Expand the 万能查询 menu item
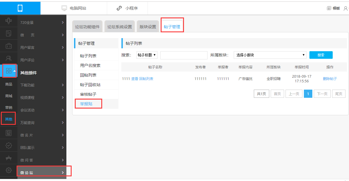Image resolution: width=349 pixels, height=181 pixels. pyautogui.click(x=42, y=123)
